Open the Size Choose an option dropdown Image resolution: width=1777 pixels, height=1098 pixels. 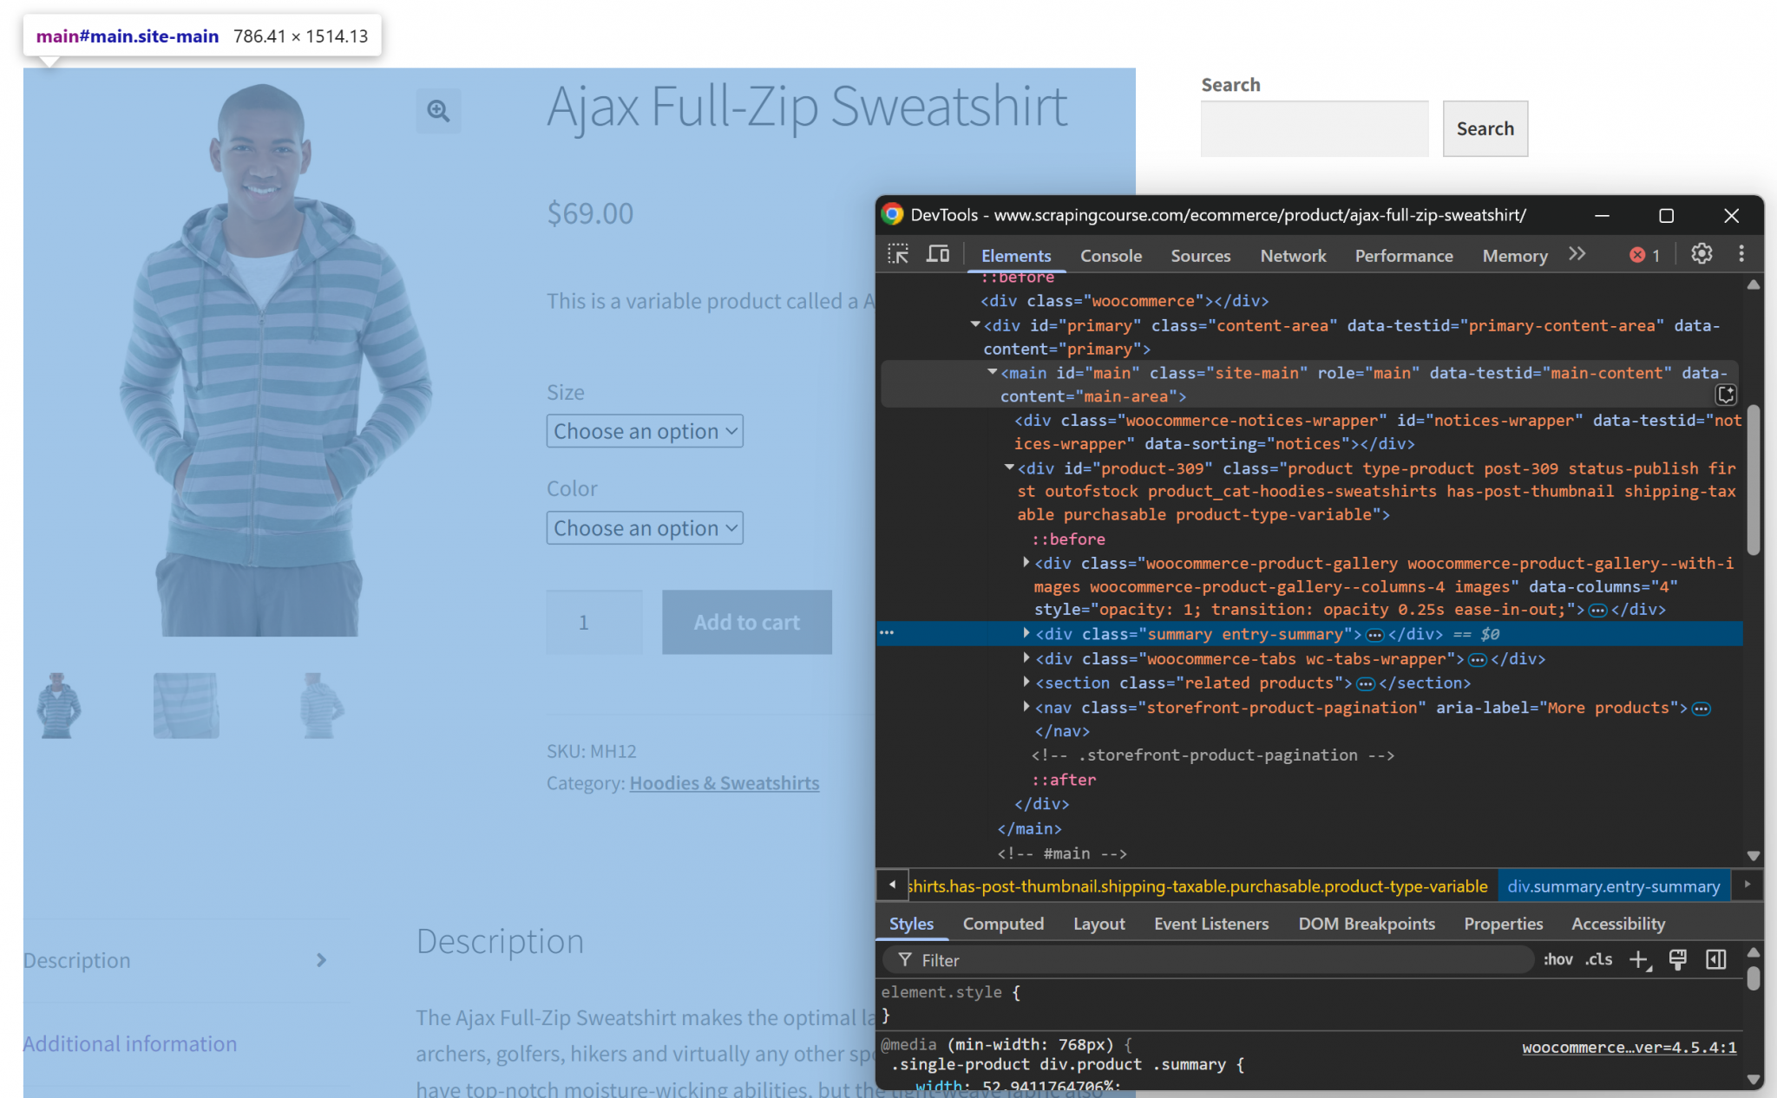(x=644, y=430)
